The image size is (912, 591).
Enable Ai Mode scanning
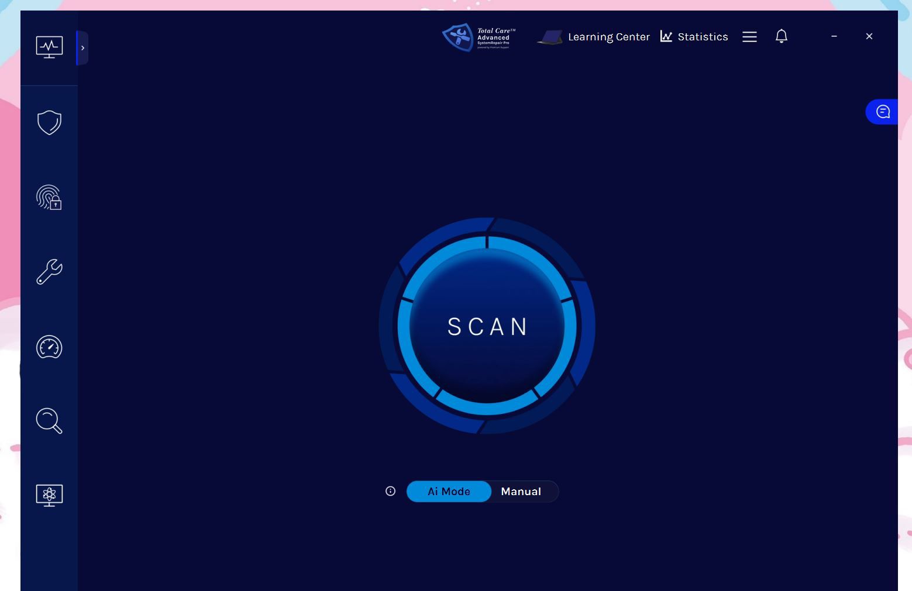(x=449, y=491)
